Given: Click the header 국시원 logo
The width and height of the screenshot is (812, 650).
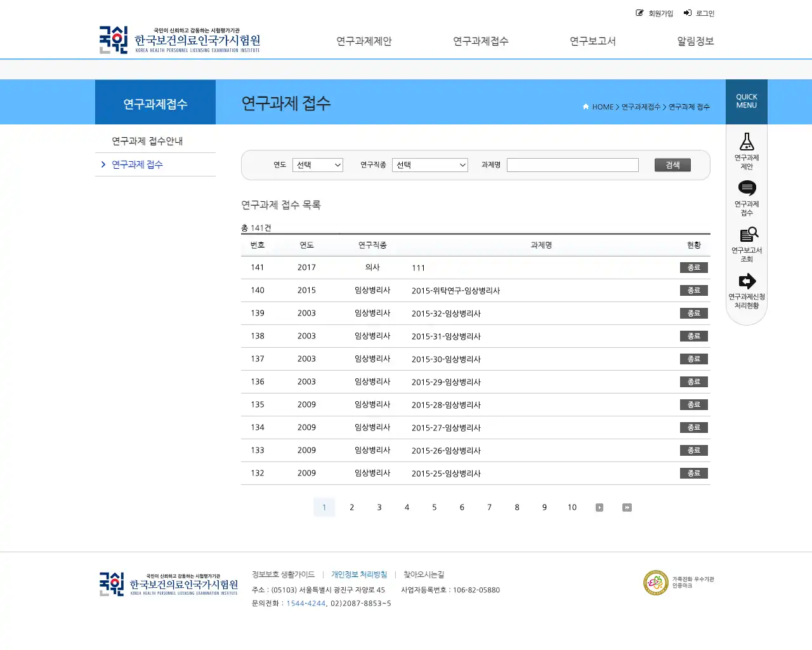Looking at the screenshot, I should click(x=180, y=40).
